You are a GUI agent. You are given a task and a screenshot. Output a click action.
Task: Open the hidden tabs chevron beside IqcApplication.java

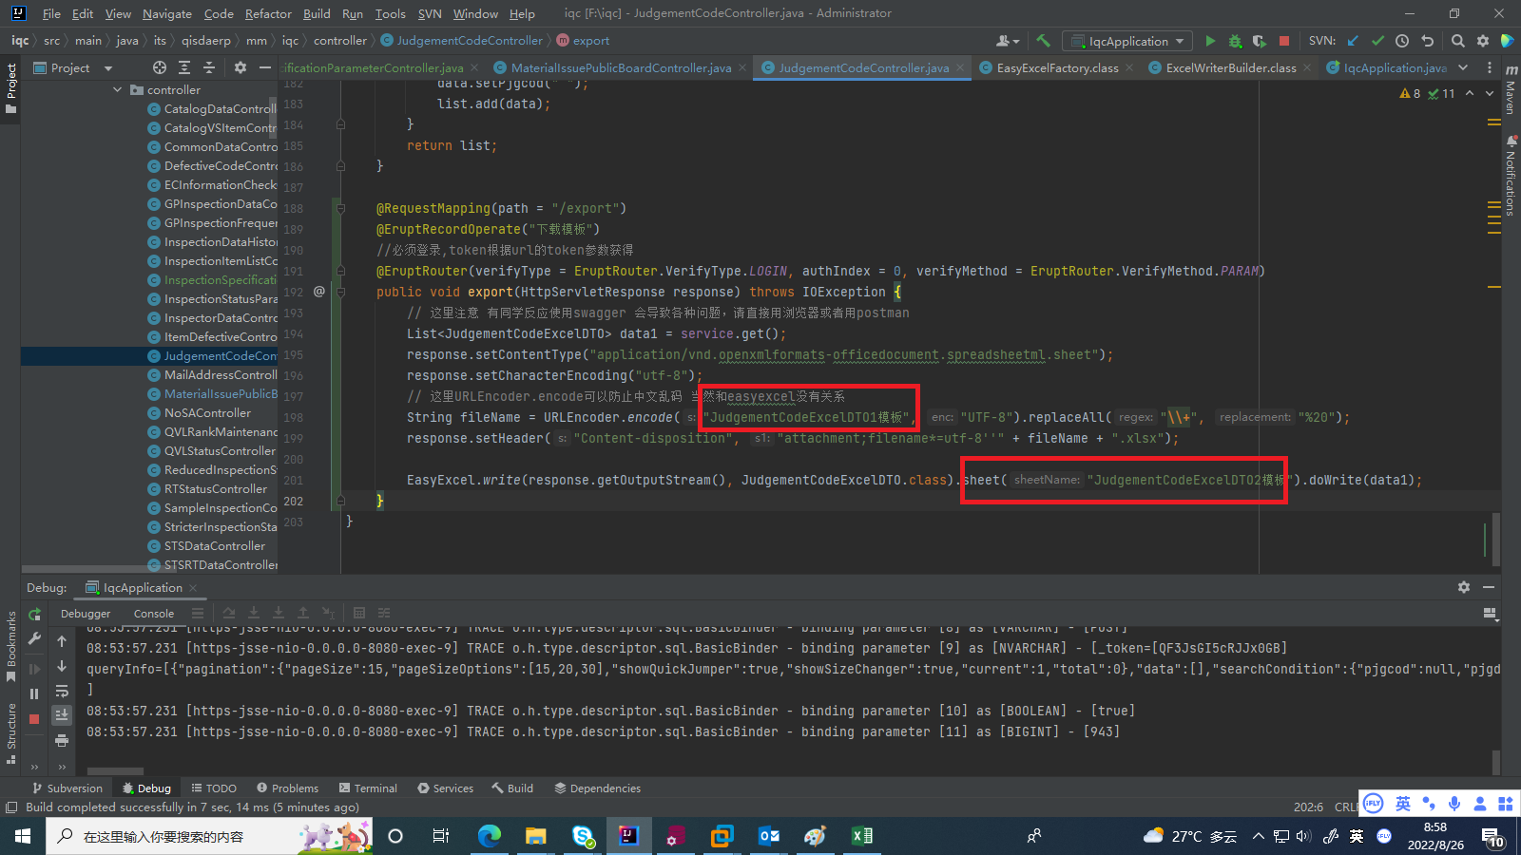pyautogui.click(x=1464, y=67)
